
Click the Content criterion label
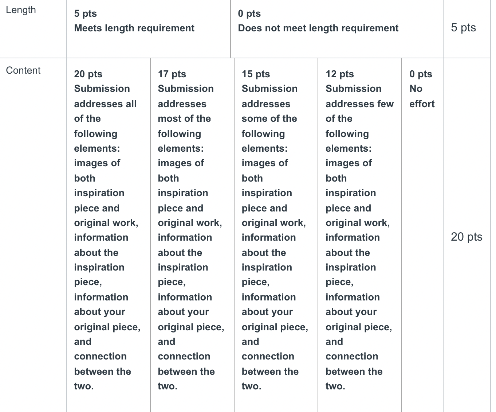click(x=23, y=70)
